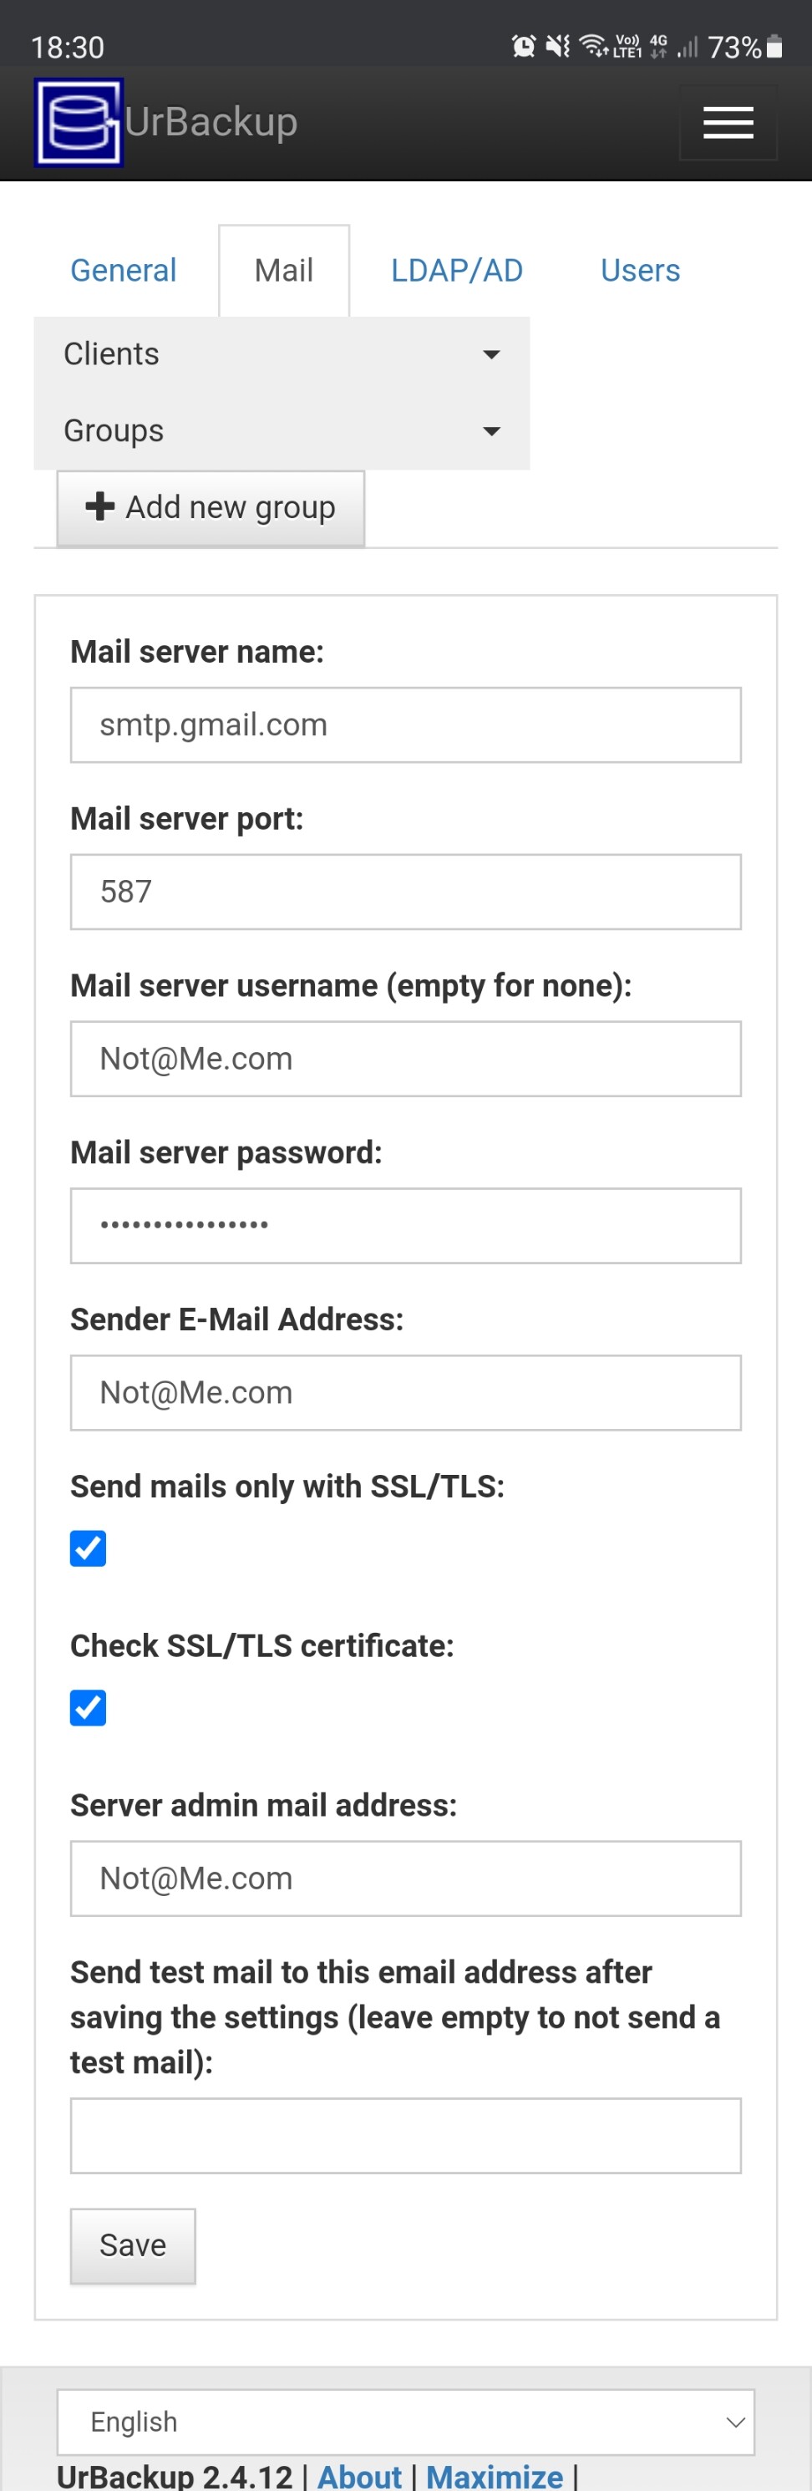Tap the battery indicator icon
This screenshot has height=2491, width=812.
[x=774, y=47]
